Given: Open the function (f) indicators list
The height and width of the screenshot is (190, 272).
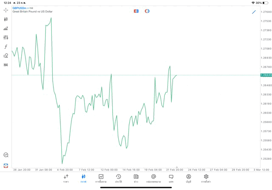Looking at the screenshot, I should click(6, 46).
